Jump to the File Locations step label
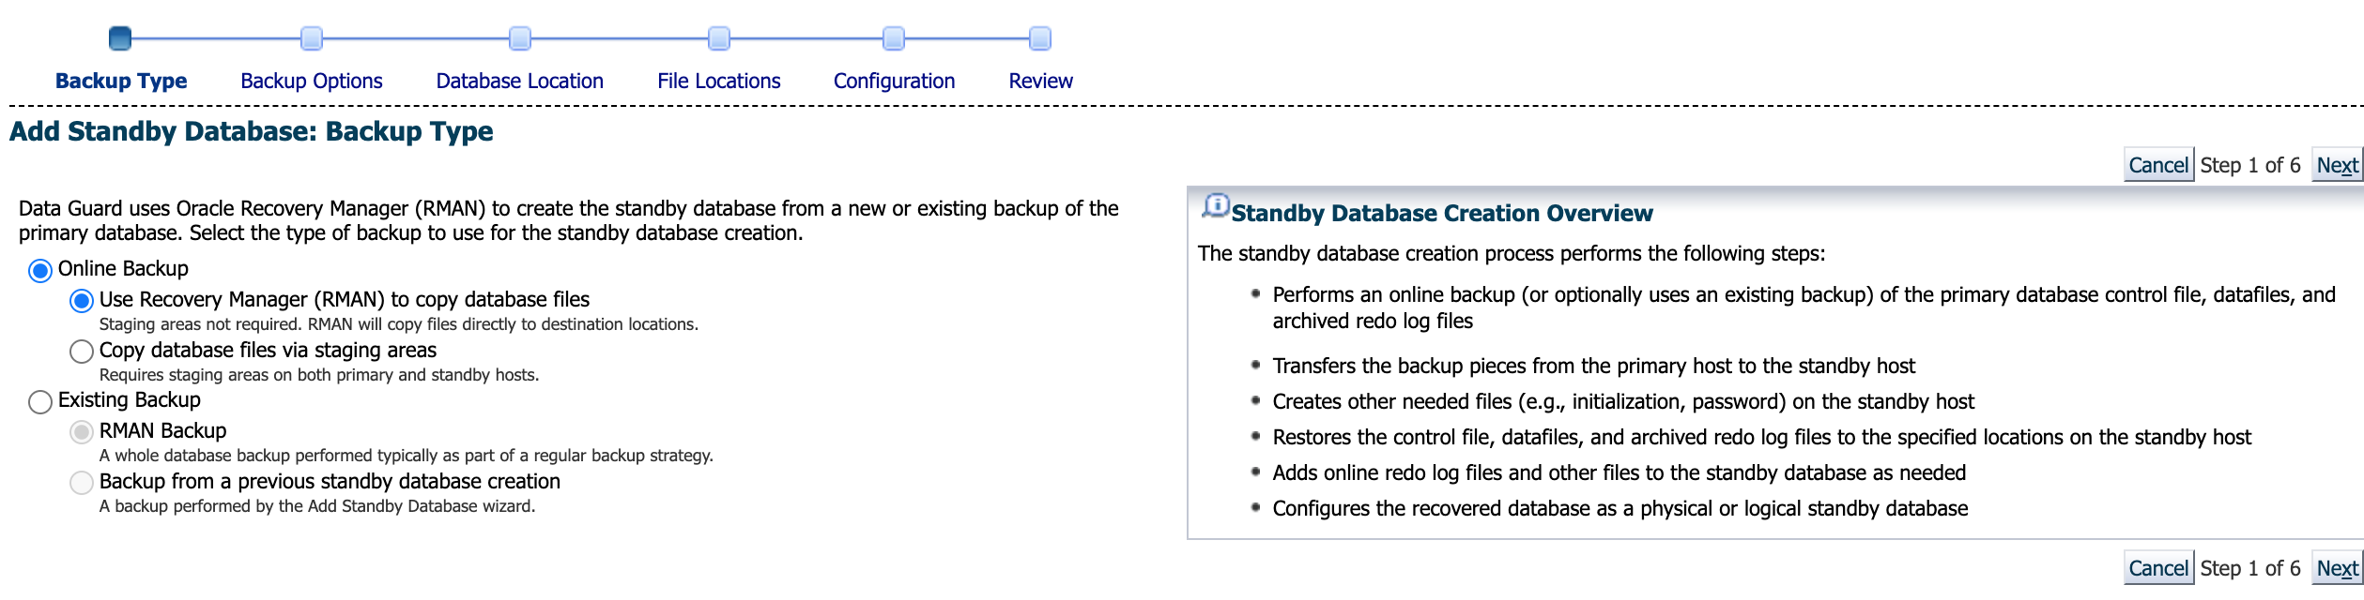The image size is (2364, 600). (x=719, y=82)
